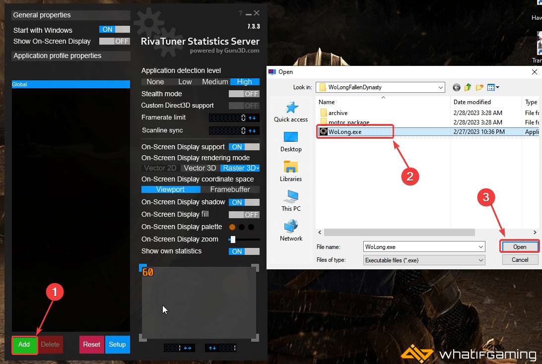542x364 pixels.
Task: Select Desktop in the places bar
Action: (x=291, y=142)
